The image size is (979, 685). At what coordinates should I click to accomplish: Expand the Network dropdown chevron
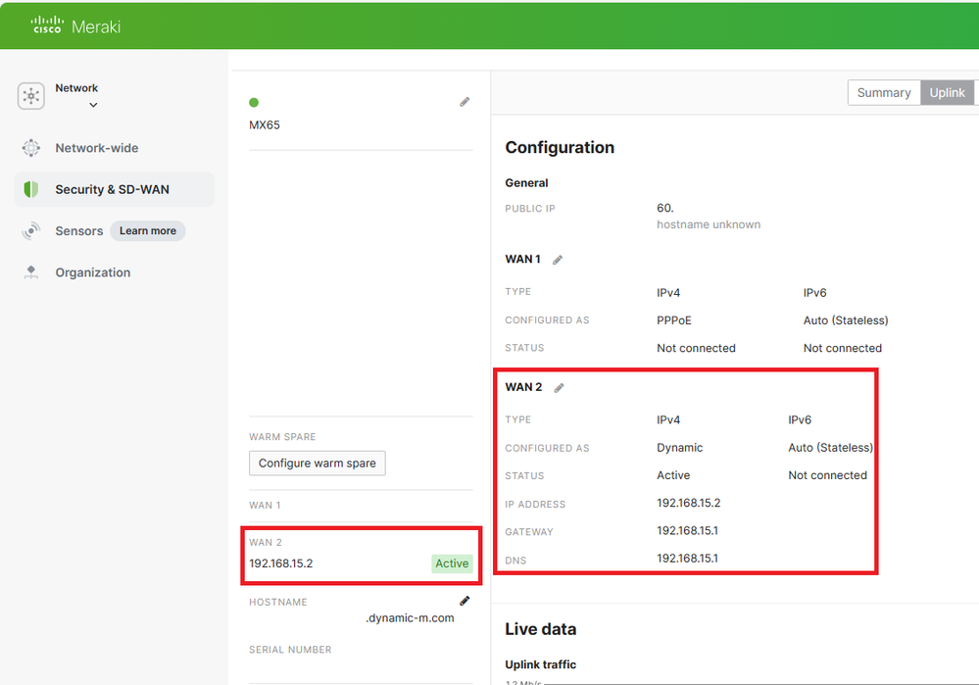pos(93,105)
